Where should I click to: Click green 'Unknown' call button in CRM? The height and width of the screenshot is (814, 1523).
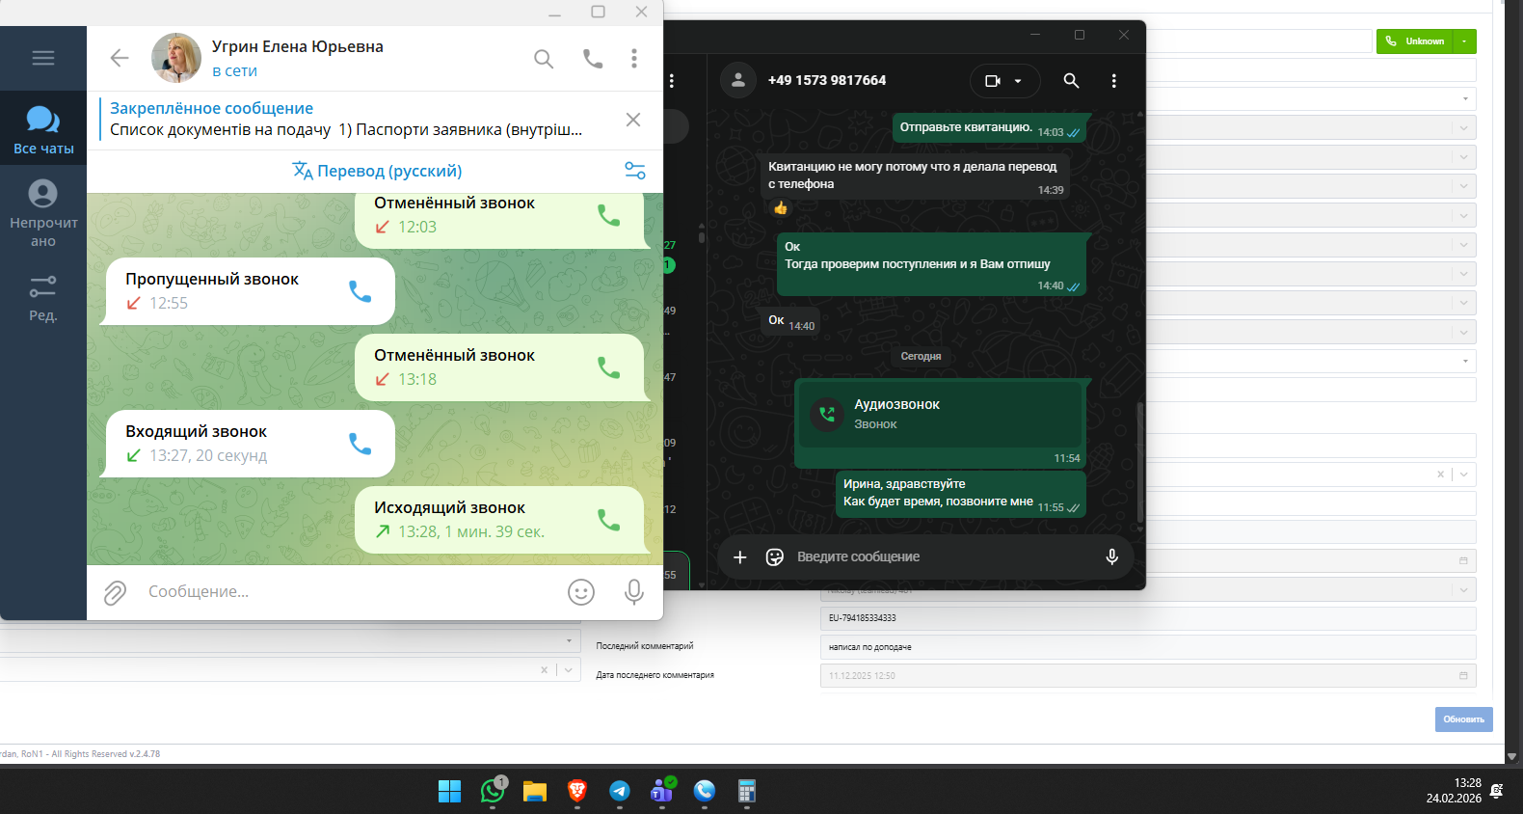1415,41
